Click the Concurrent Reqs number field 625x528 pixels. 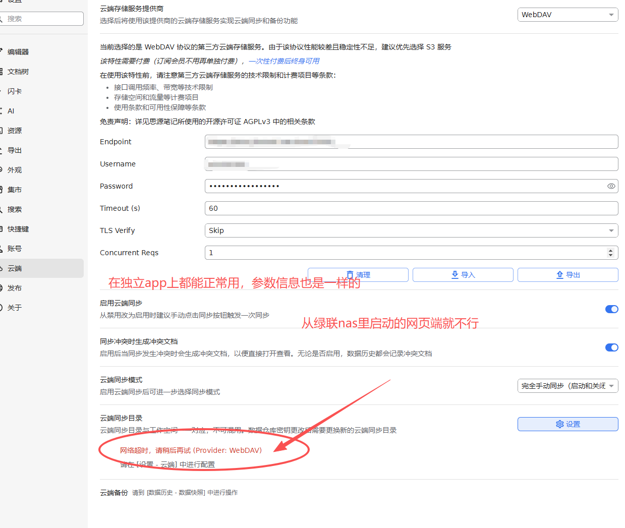411,253
